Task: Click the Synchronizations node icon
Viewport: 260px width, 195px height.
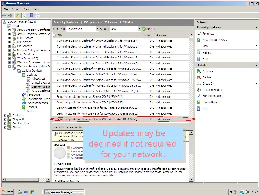Action: pyautogui.click(x=24, y=103)
